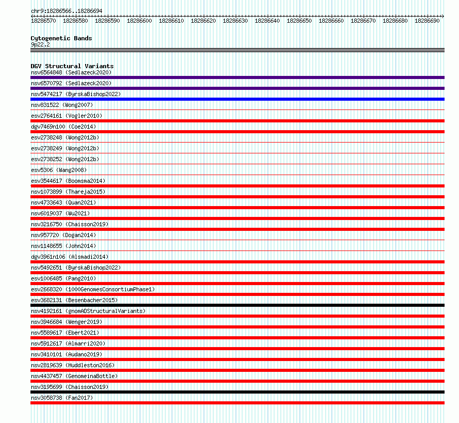459x423 pixels.
Task: Open variant nsv4437457 (GenomeinaBottle)
Action: tap(74, 376)
